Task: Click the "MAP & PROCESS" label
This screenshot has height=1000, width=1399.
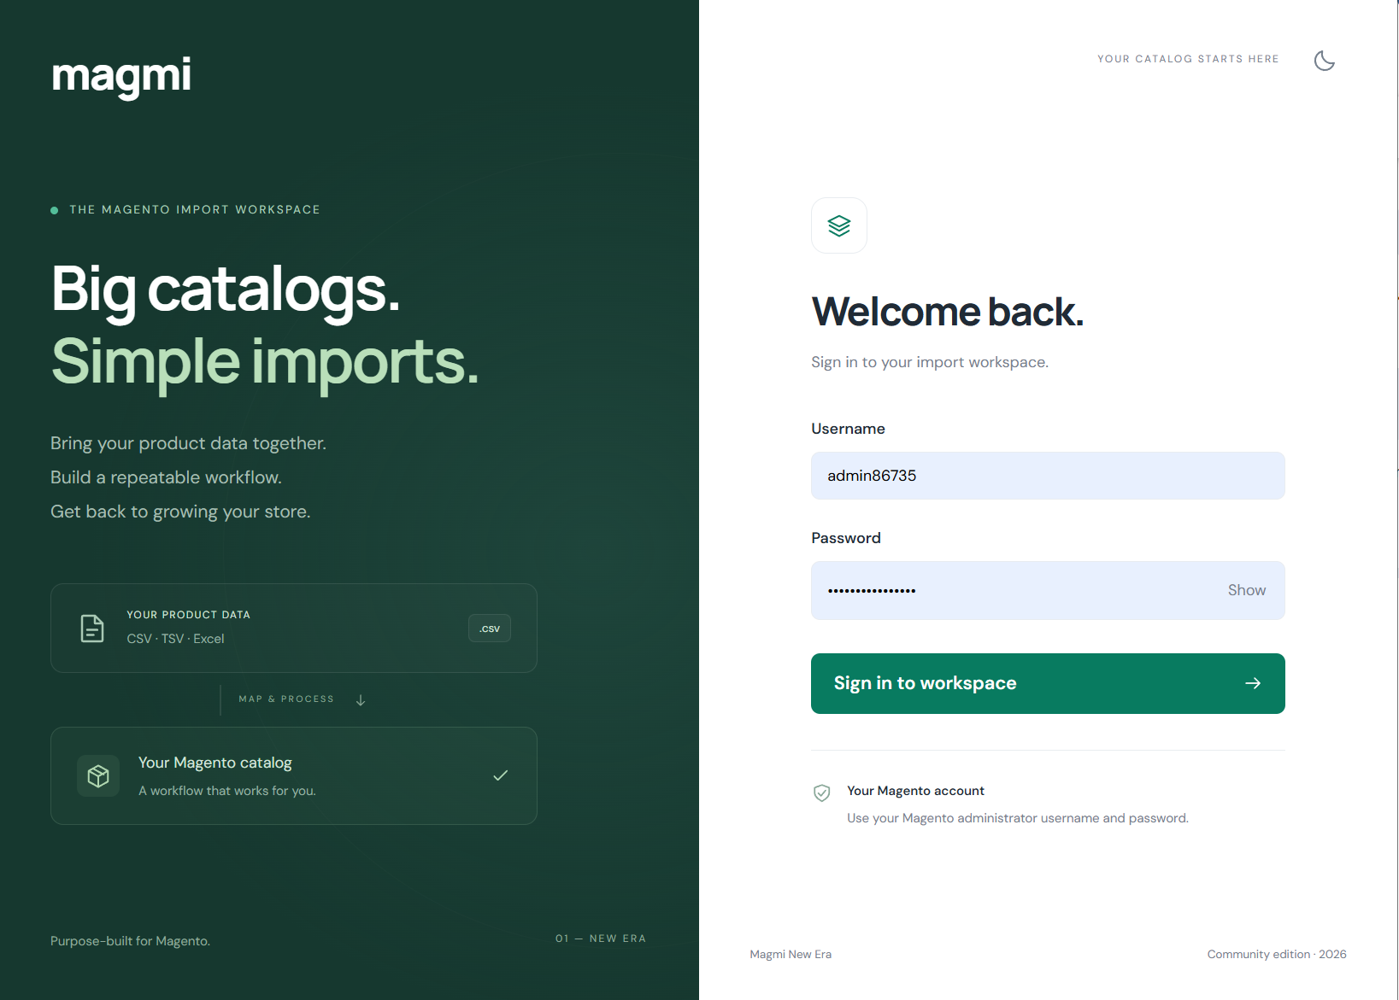Action: point(286,699)
